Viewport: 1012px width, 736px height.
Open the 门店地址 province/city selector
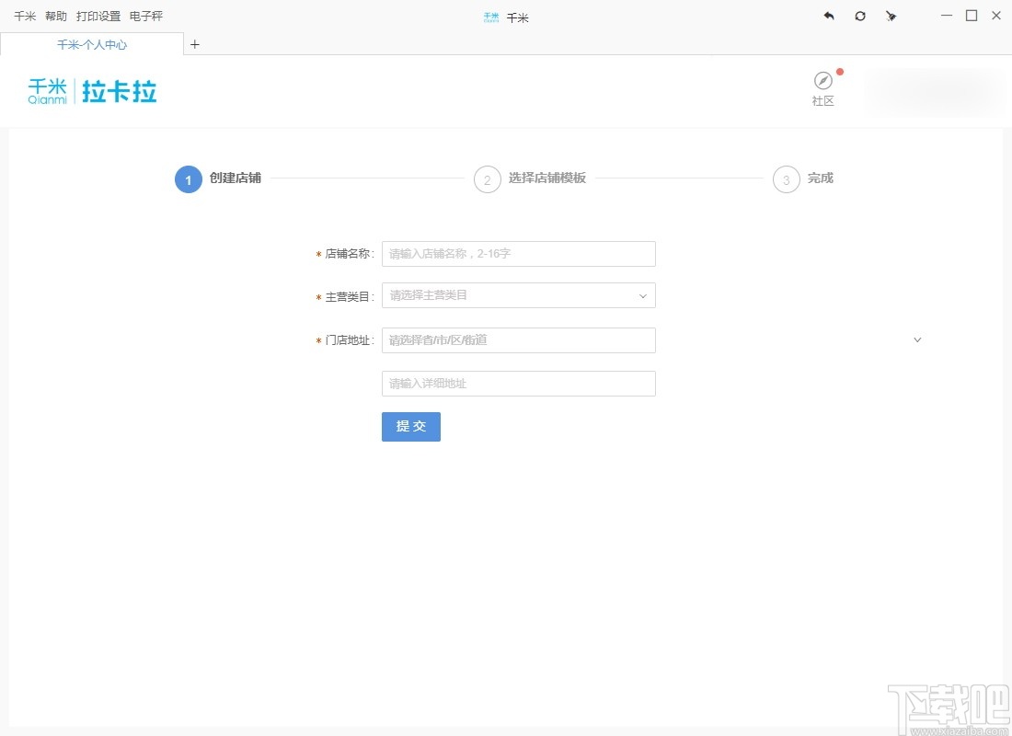[x=519, y=340]
